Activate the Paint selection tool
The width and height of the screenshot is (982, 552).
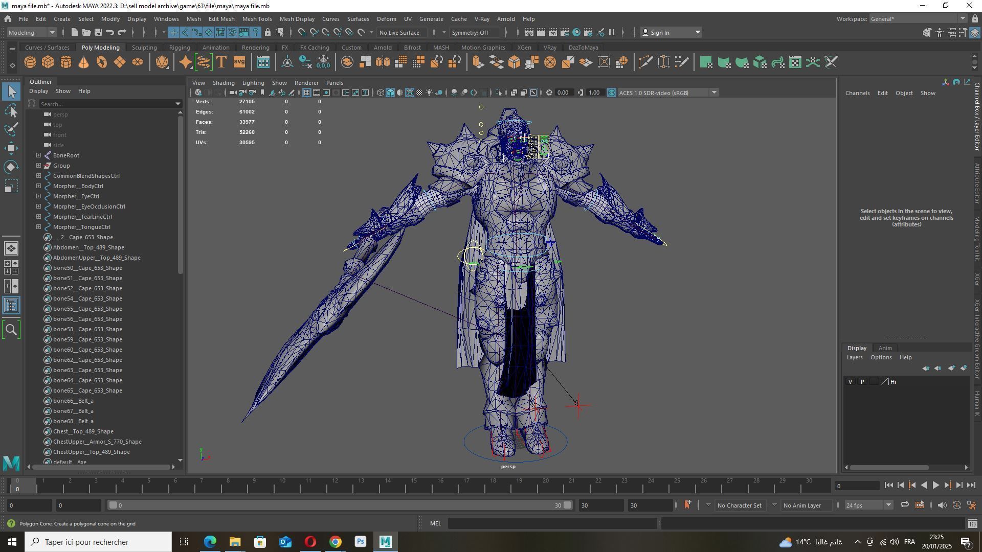point(11,129)
